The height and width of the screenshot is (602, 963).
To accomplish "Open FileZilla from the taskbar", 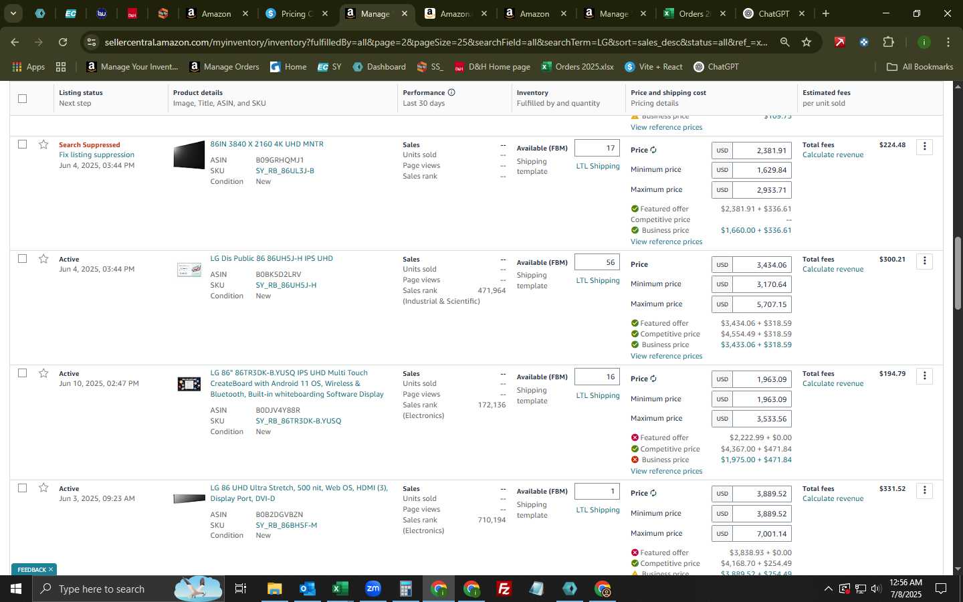I will click(504, 589).
